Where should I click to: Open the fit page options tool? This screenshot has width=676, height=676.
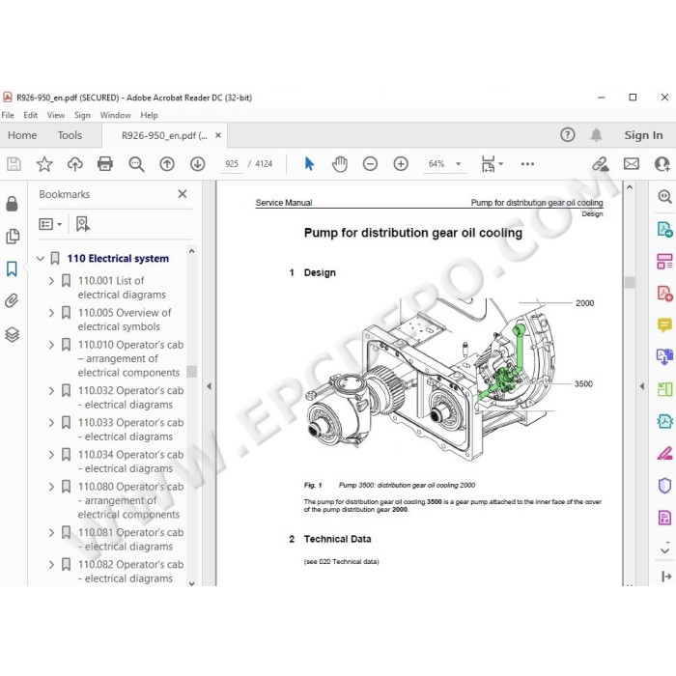tap(488, 164)
